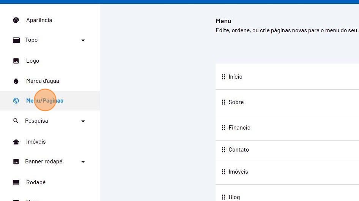Select Marca d'água in the sidebar
Screen dimensions: 359x201
pyautogui.click(x=43, y=81)
